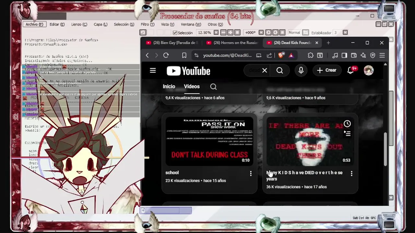Open the 'school' video thumbnail

209,141
